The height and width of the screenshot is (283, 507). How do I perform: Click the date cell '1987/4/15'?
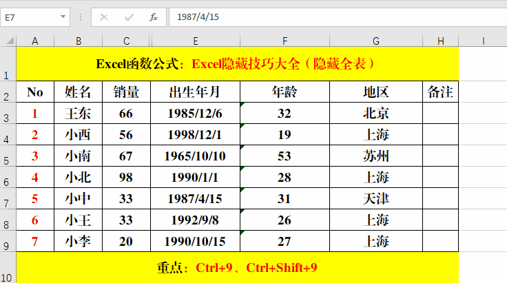pos(196,198)
